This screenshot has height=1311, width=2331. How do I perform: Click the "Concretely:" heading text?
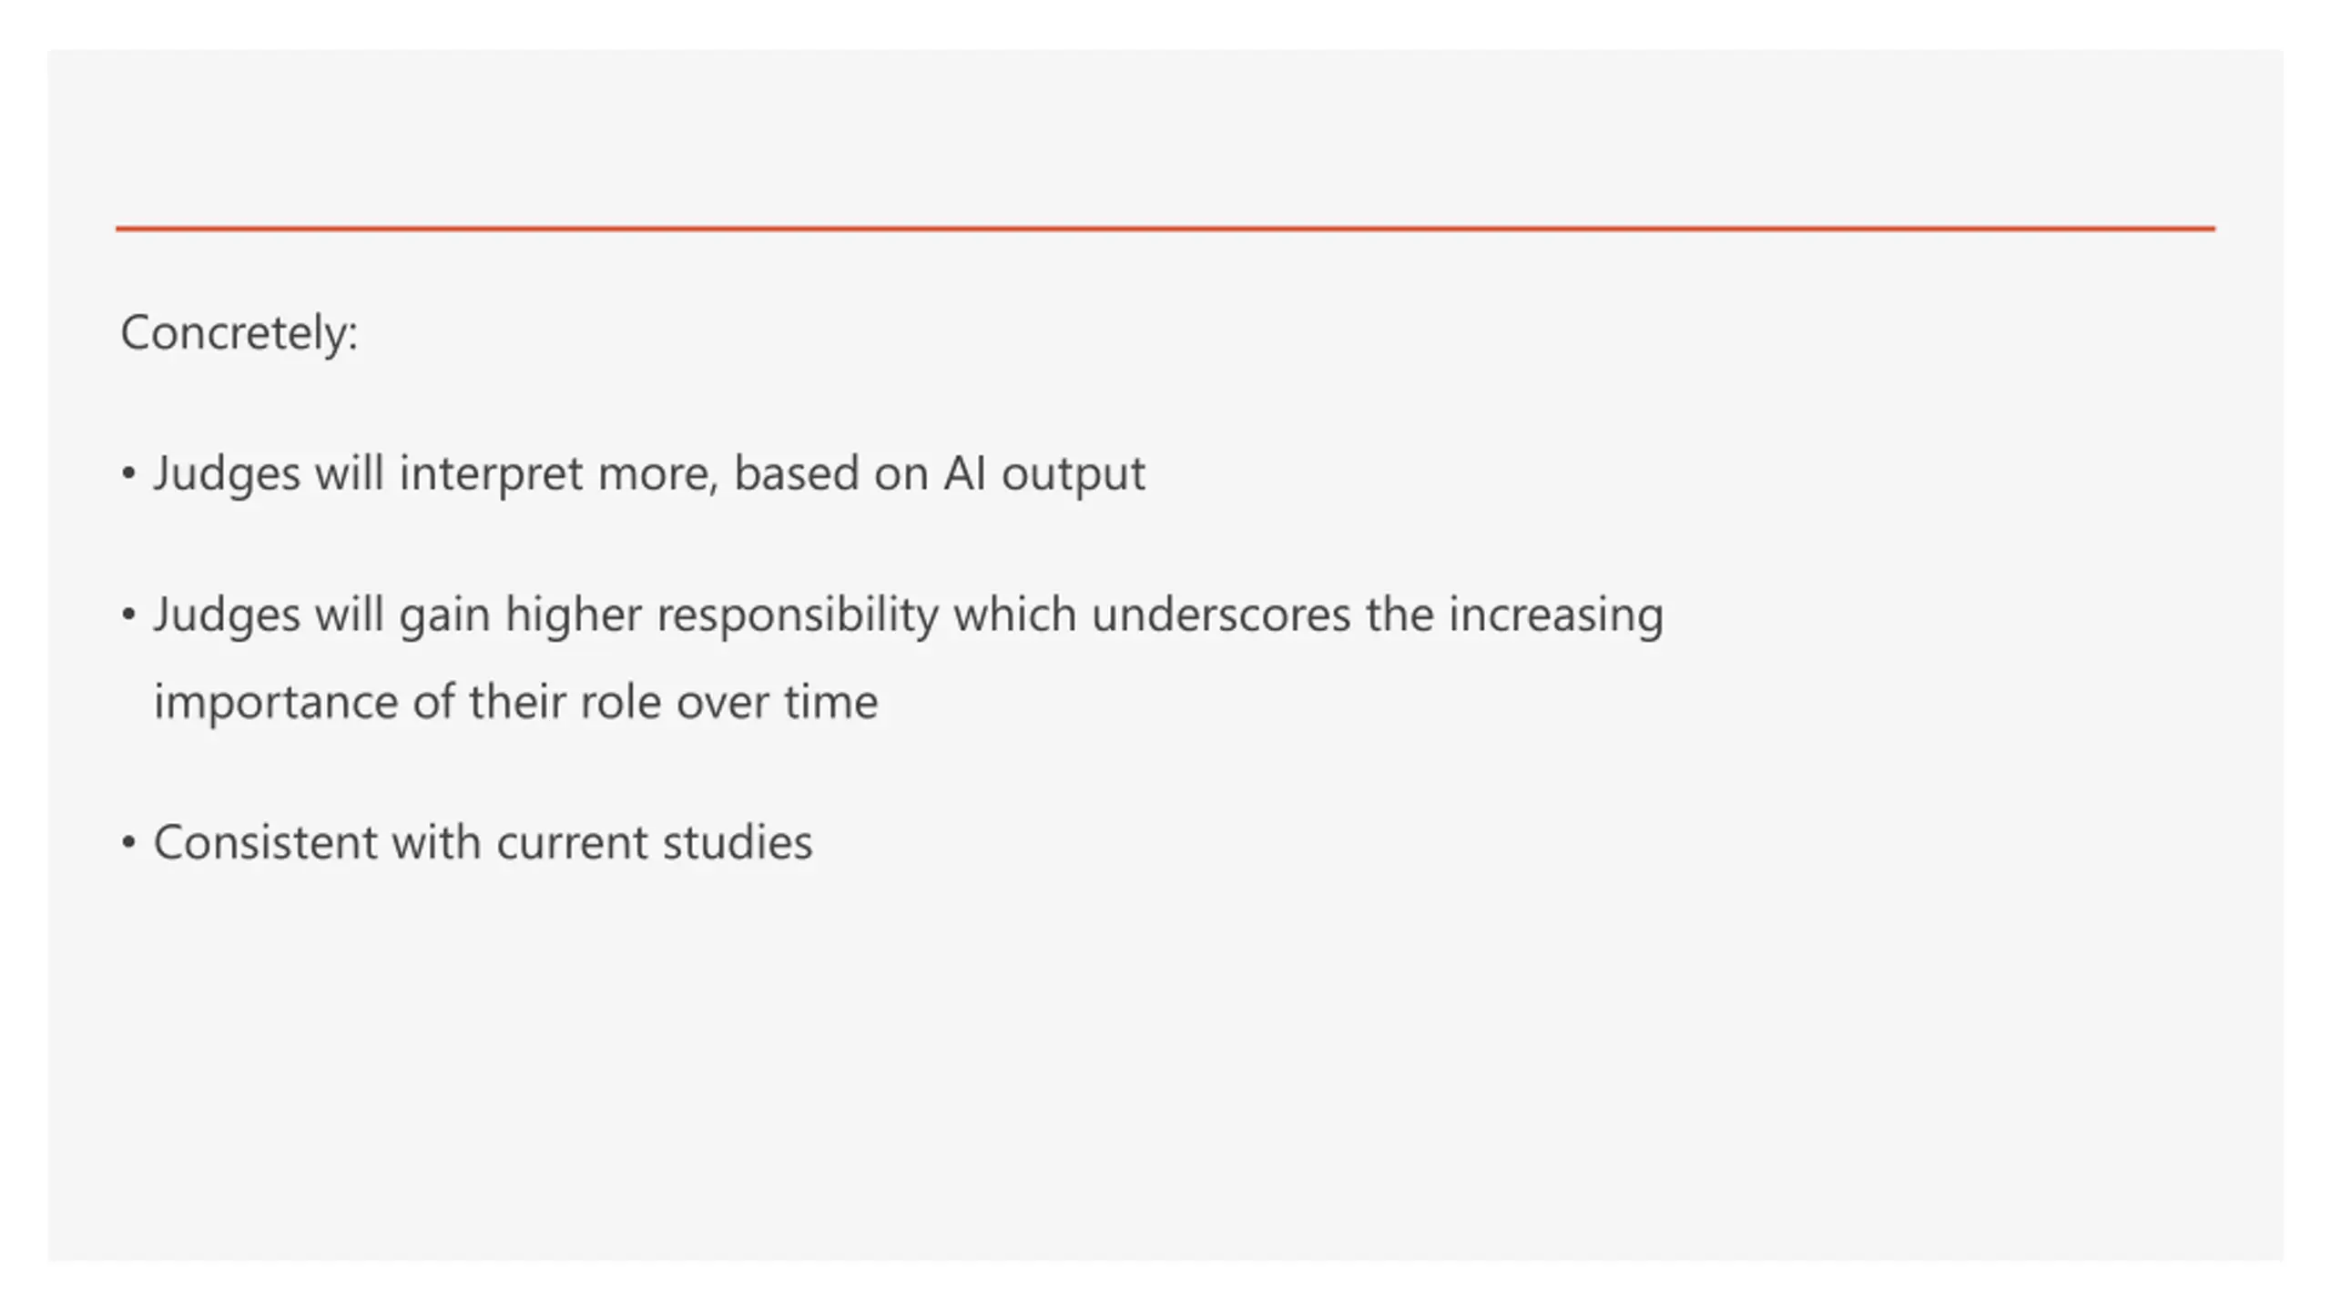click(x=239, y=333)
